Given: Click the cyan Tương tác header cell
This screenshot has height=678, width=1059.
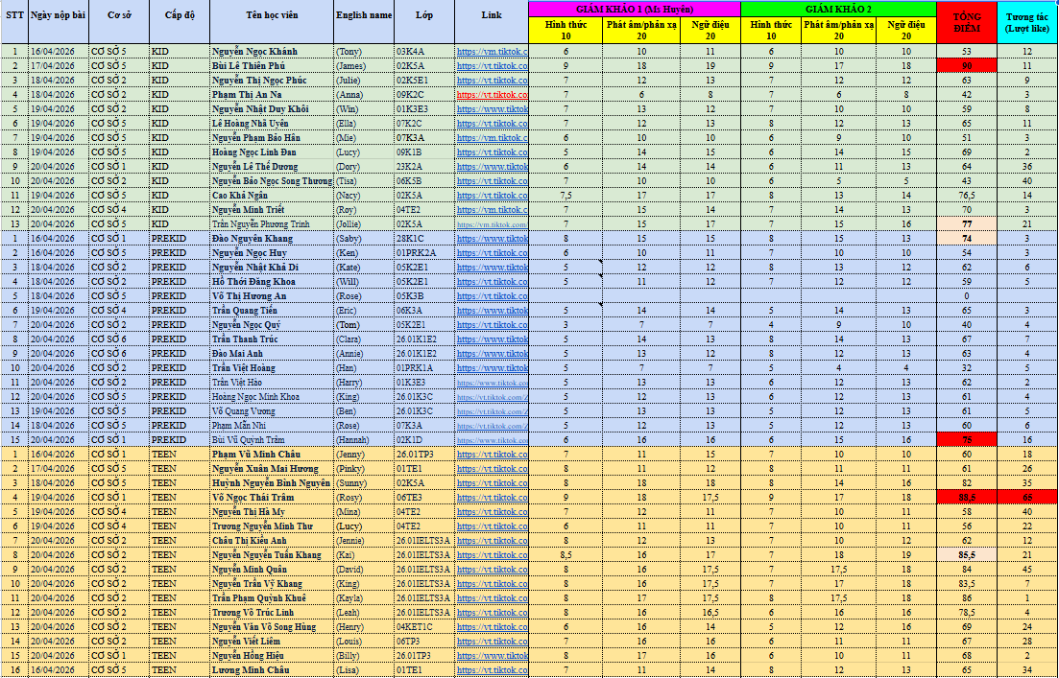Looking at the screenshot, I should (1027, 23).
